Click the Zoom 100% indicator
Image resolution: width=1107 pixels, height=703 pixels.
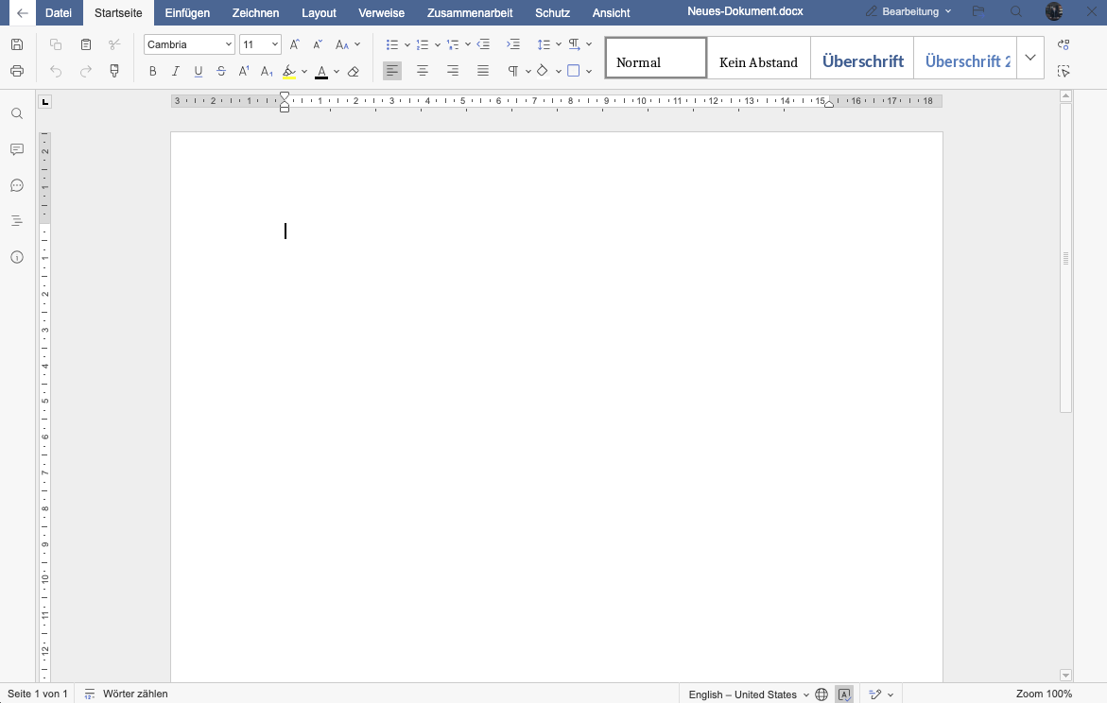tap(1044, 694)
